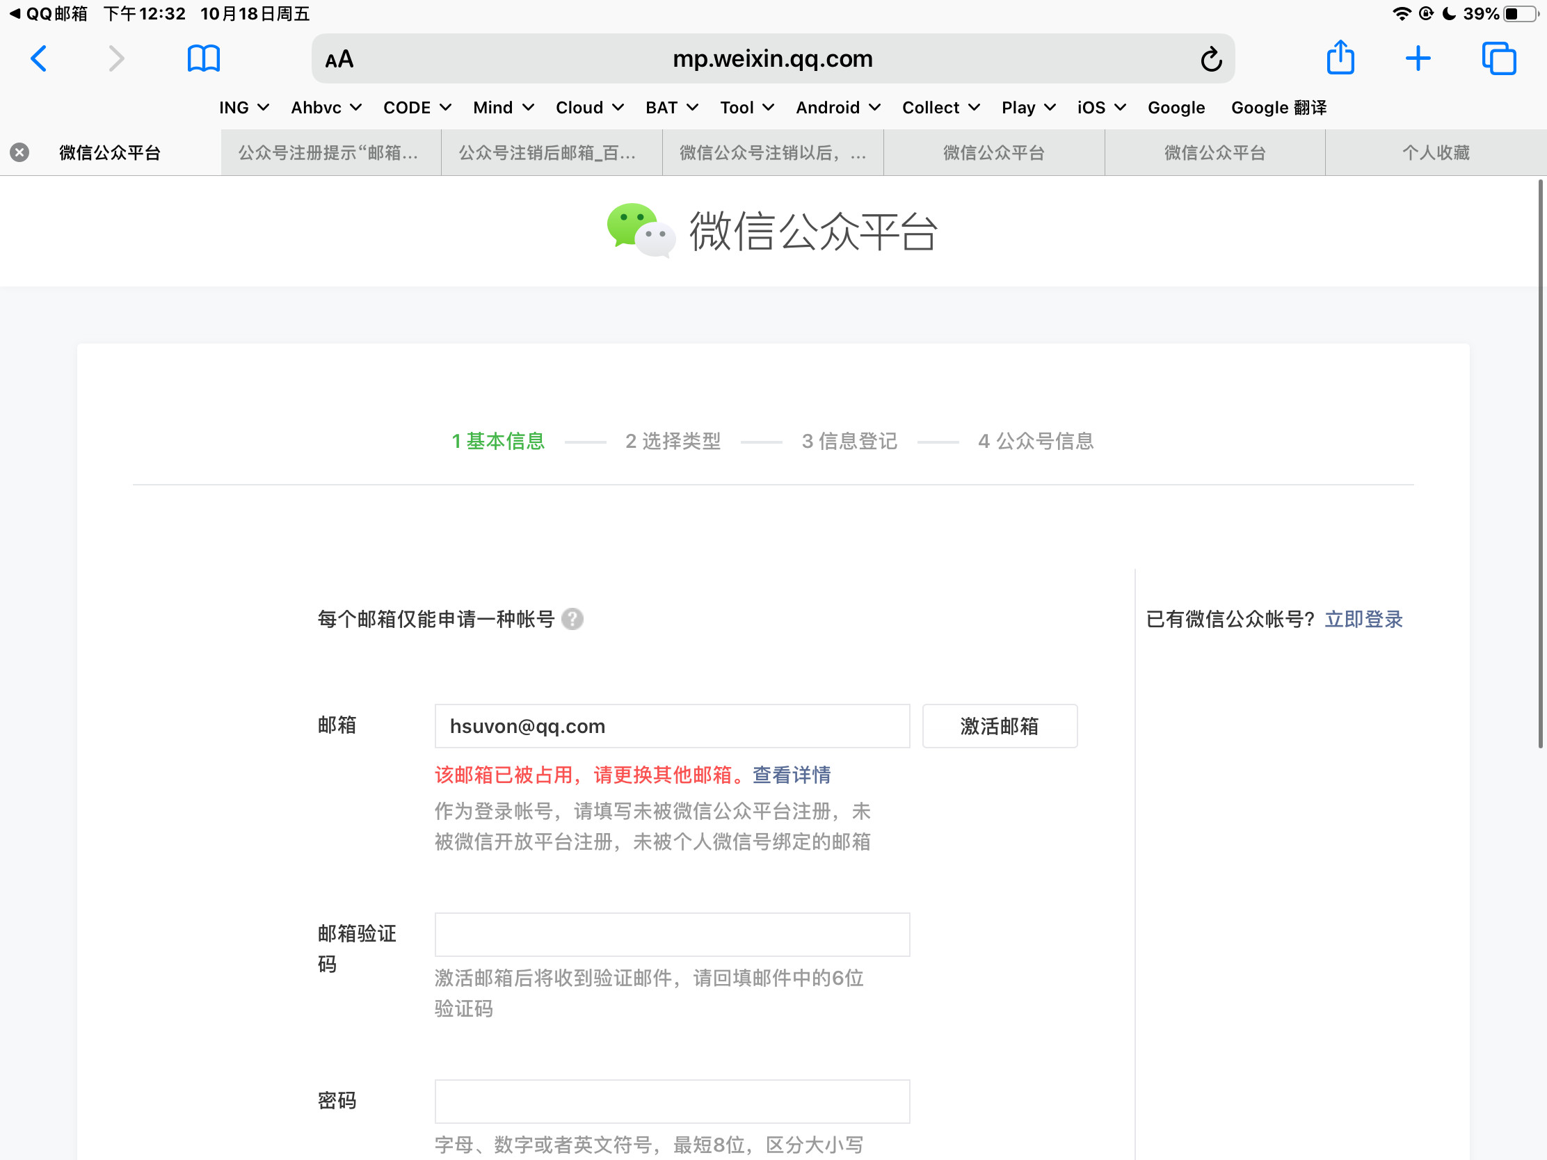1547x1160 pixels.
Task: Follow the 立即登录 link
Action: coord(1363,619)
